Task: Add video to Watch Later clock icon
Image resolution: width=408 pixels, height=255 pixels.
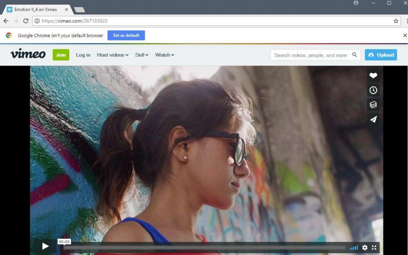Action: point(373,90)
